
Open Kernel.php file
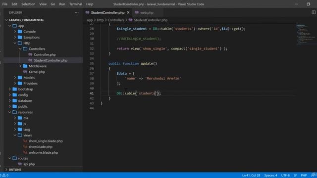37,72
